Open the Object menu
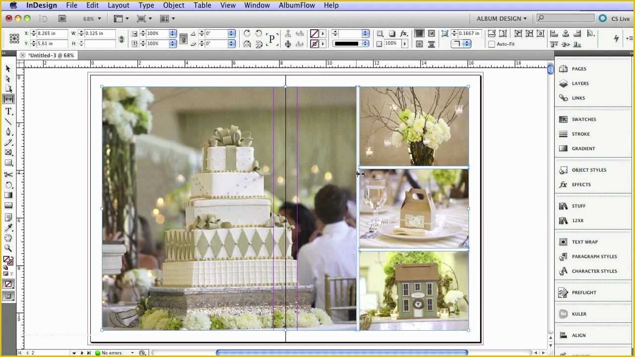This screenshot has height=357, width=635. tap(174, 5)
